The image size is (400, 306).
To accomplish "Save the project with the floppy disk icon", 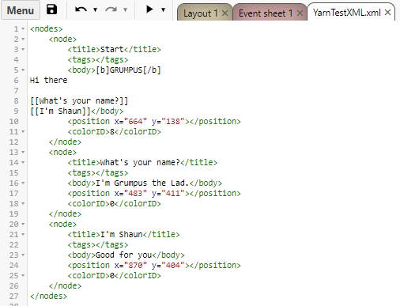I will point(51,9).
